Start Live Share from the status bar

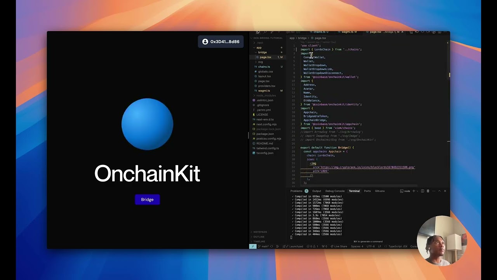click(339, 246)
